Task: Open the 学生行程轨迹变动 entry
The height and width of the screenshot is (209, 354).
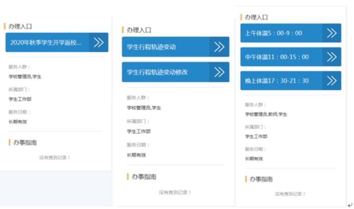Action: click(151, 47)
